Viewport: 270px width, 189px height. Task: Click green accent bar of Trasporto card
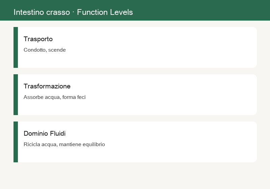(x=16, y=47)
